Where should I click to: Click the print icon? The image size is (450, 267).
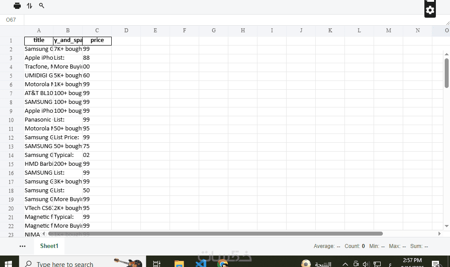click(17, 6)
